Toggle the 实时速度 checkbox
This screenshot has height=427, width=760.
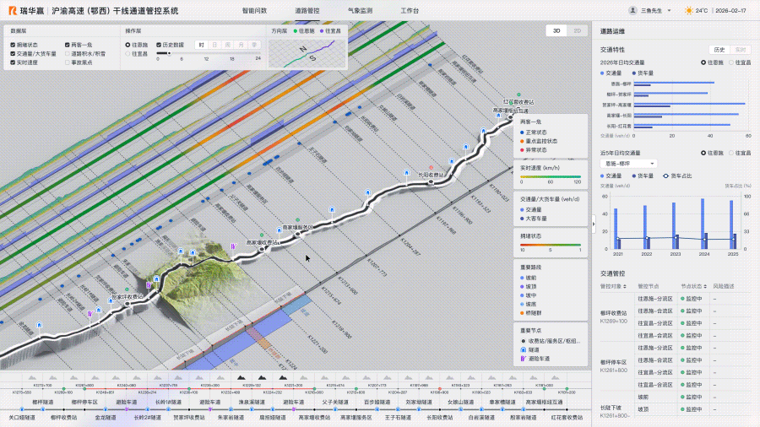coord(13,62)
